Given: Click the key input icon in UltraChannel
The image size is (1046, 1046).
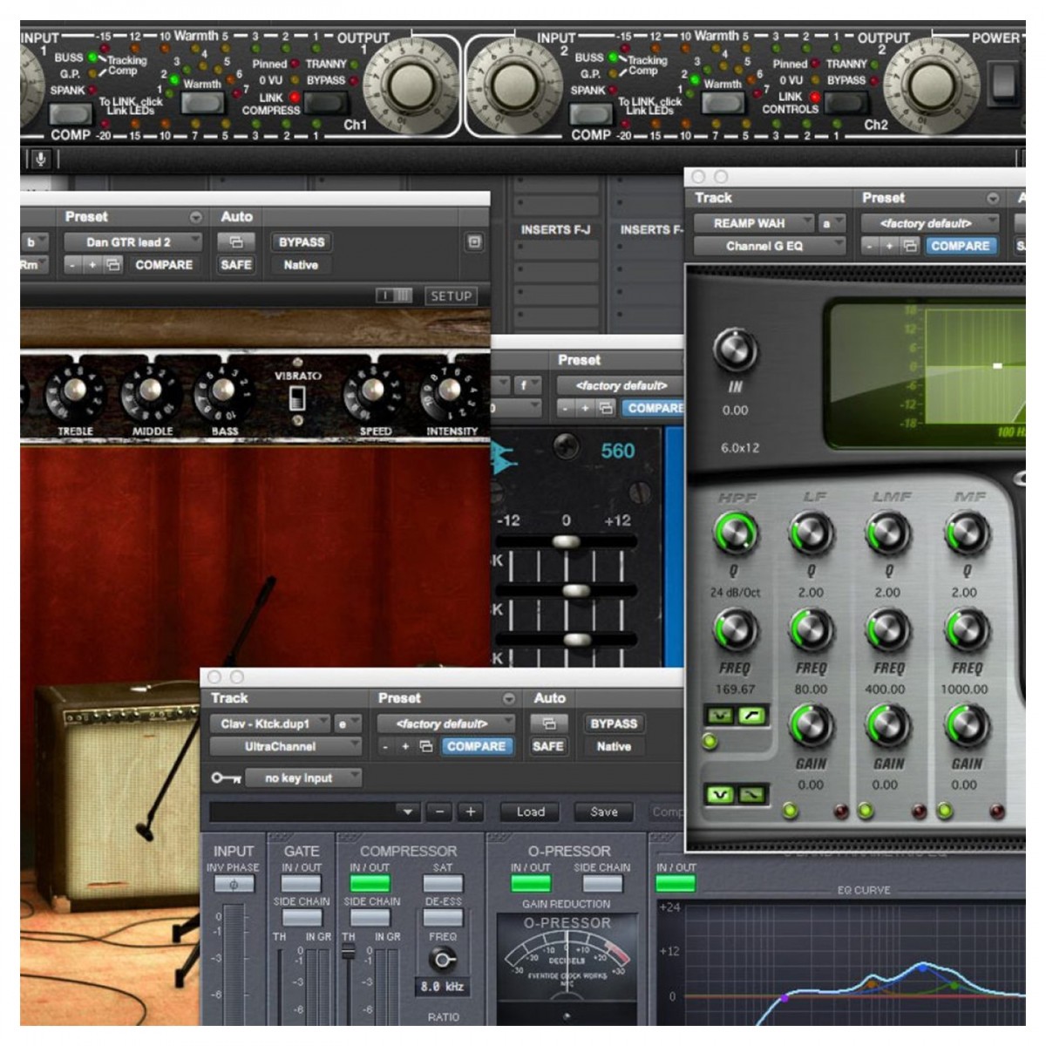Looking at the screenshot, I should point(226,778).
